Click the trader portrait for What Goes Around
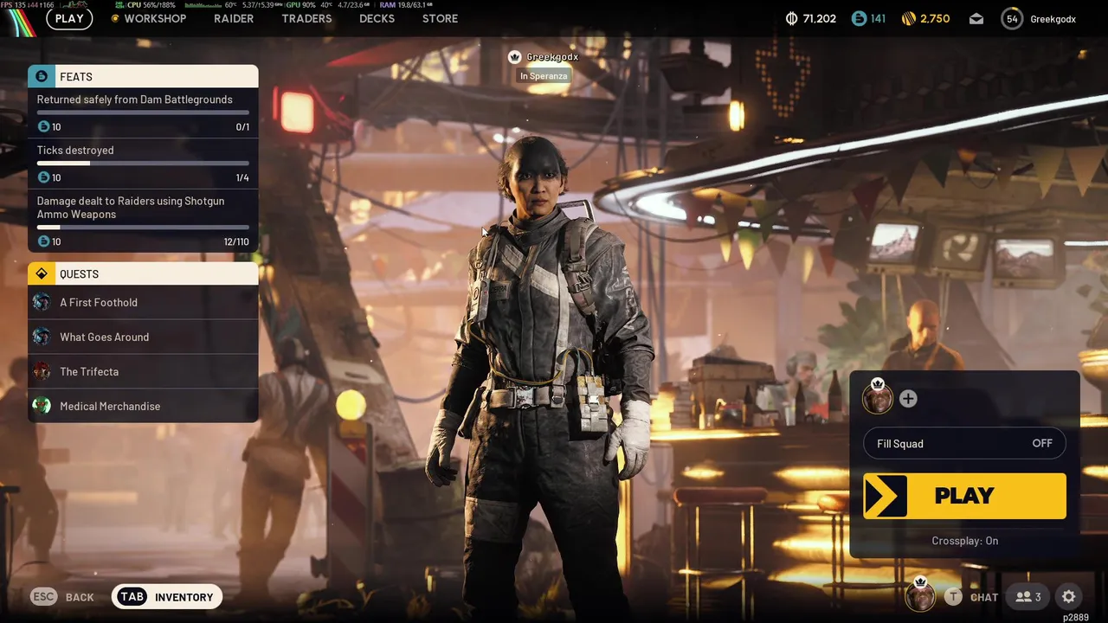This screenshot has width=1108, height=623. (42, 337)
